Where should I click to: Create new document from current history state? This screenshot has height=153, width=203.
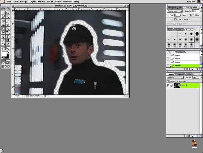click(187, 69)
